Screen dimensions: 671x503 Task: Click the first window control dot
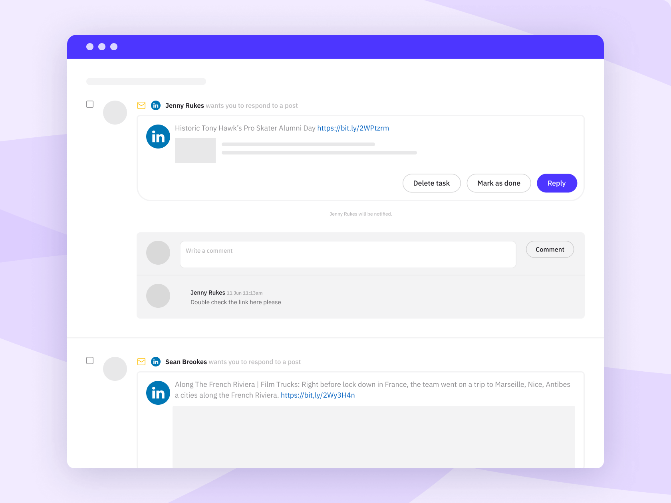point(90,47)
